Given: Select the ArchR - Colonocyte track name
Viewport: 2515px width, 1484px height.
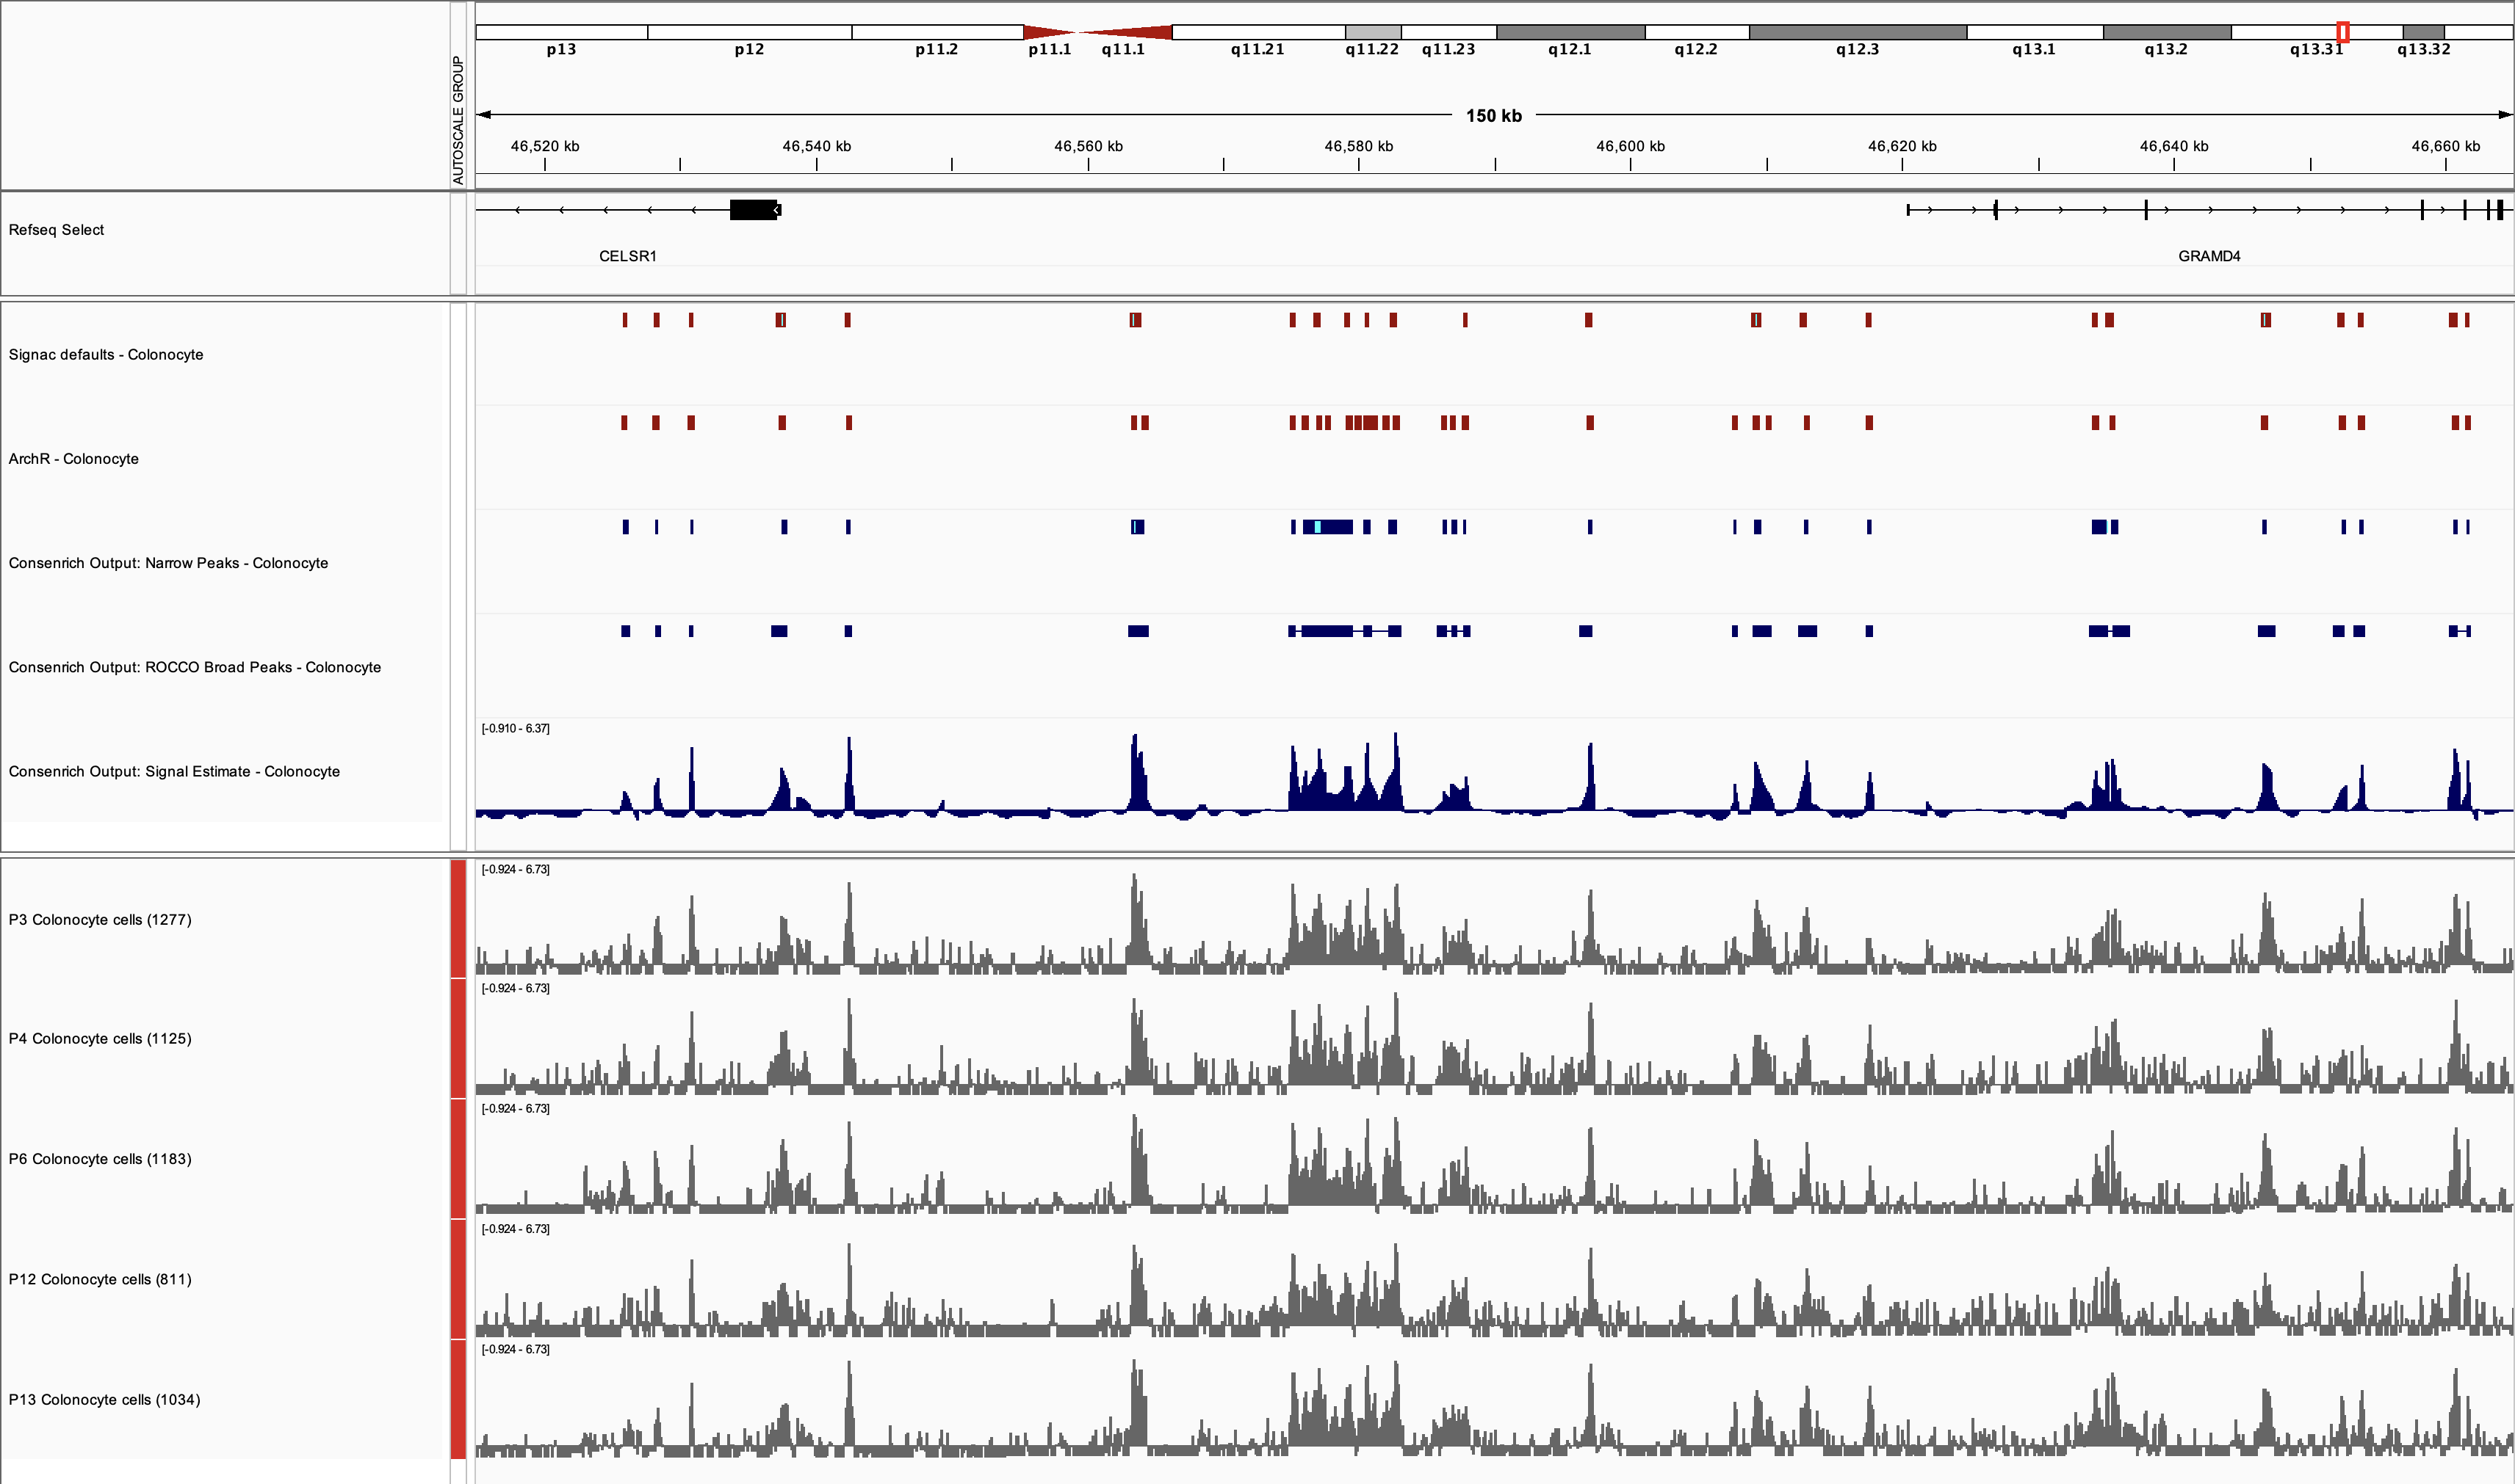Looking at the screenshot, I should (74, 459).
